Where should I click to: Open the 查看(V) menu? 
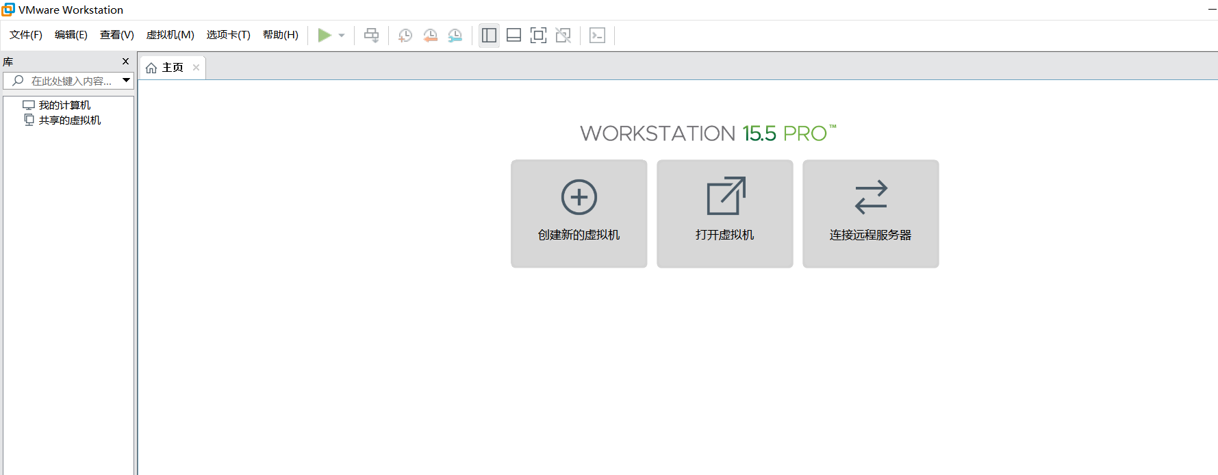(117, 35)
